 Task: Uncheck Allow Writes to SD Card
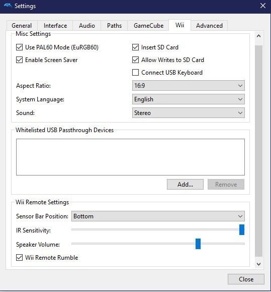click(135, 60)
